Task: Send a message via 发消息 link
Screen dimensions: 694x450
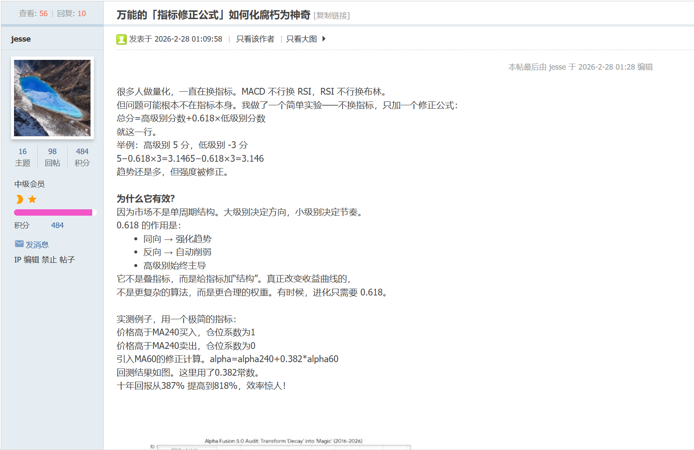Action: click(37, 245)
